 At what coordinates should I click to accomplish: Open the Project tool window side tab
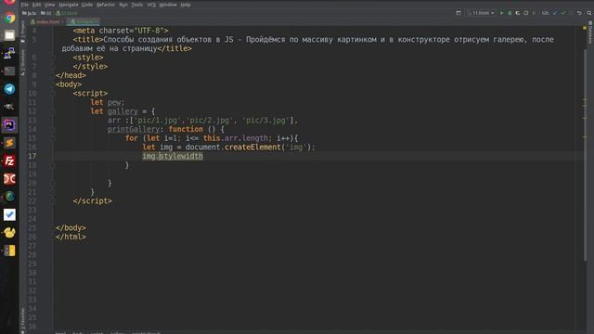point(22,31)
